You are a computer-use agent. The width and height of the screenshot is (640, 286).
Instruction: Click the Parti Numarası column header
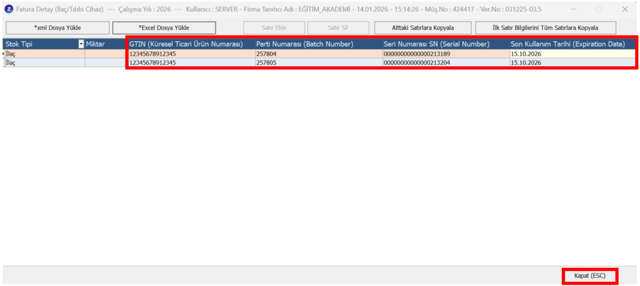tap(319, 44)
